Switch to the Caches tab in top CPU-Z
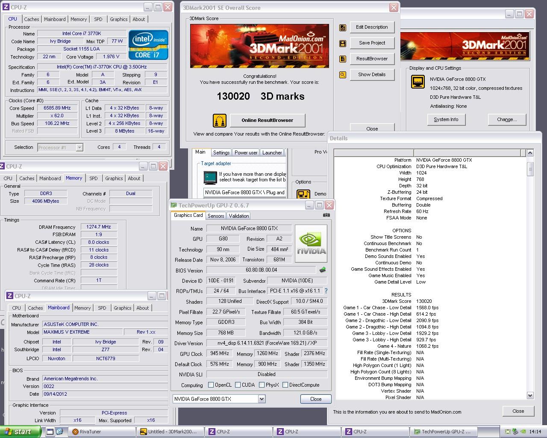 32,19
